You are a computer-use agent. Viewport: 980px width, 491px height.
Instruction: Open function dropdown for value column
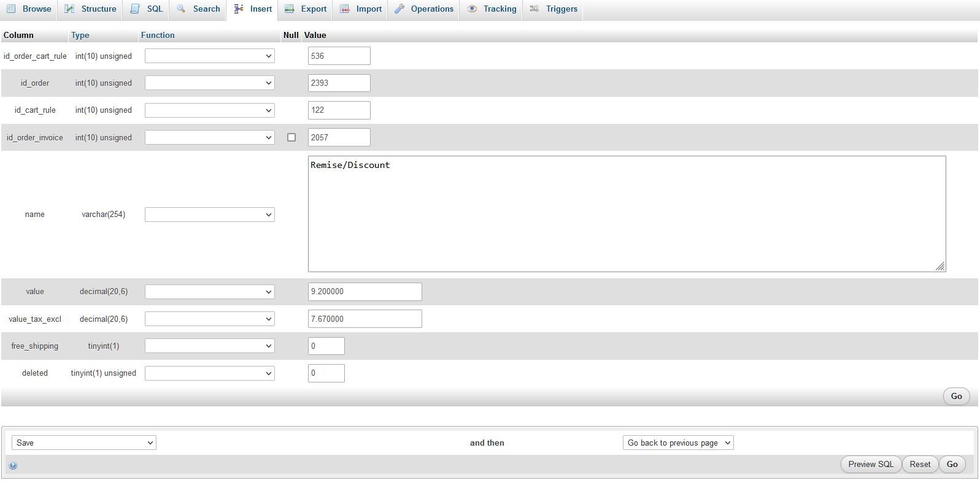tap(209, 292)
